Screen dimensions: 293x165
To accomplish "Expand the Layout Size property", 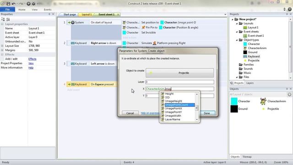I will (2, 46).
